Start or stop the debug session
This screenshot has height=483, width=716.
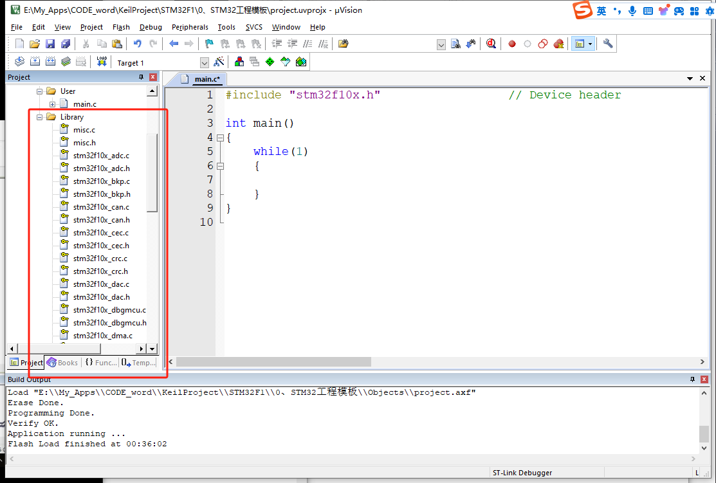point(491,44)
